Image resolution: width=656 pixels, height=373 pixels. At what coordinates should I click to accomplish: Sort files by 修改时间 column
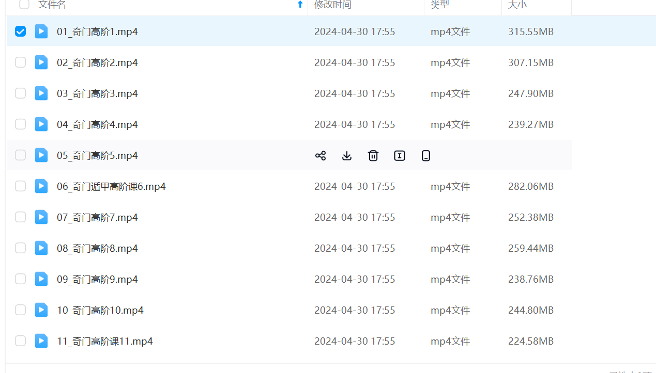[x=333, y=5]
